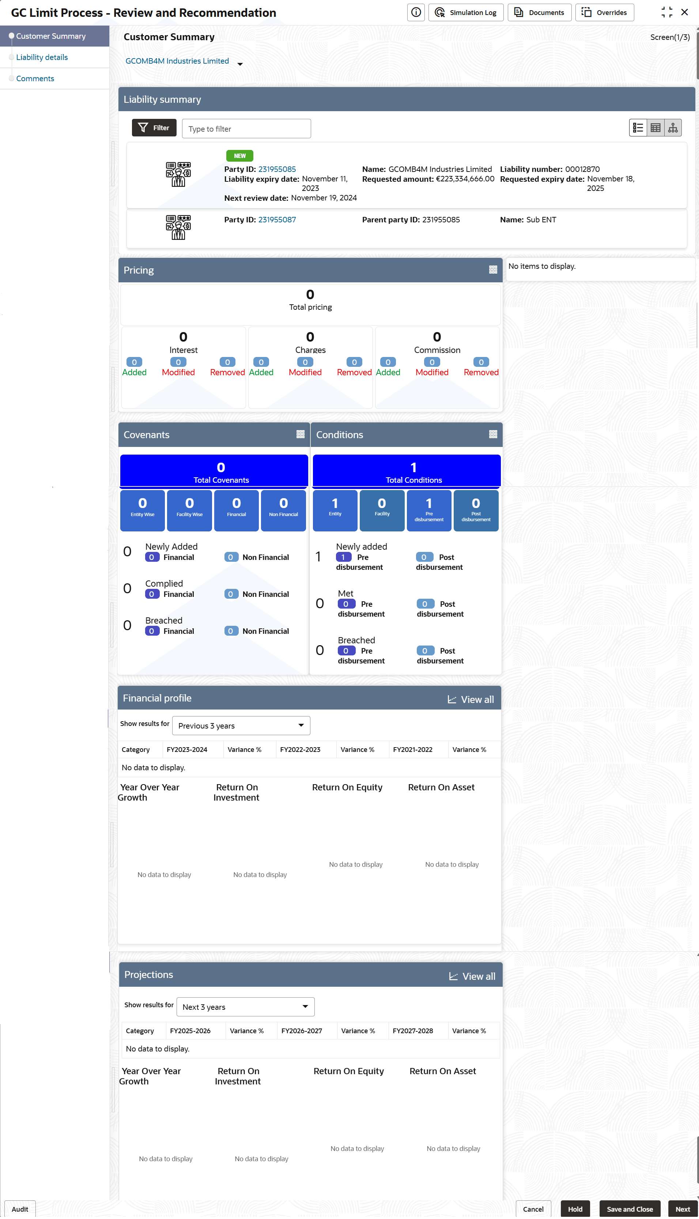Image resolution: width=699 pixels, height=1219 pixels.
Task: Put the task on Hold
Action: click(x=575, y=1208)
